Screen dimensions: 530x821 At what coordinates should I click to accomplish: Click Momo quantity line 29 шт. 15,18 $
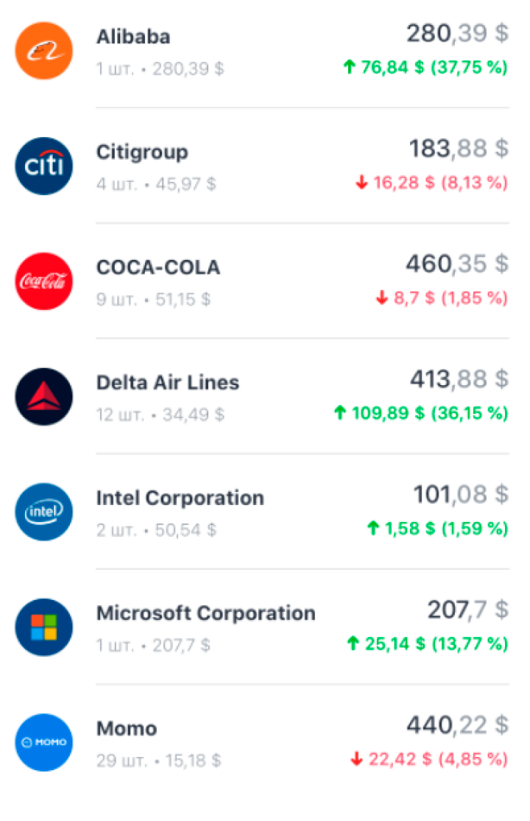[158, 761]
